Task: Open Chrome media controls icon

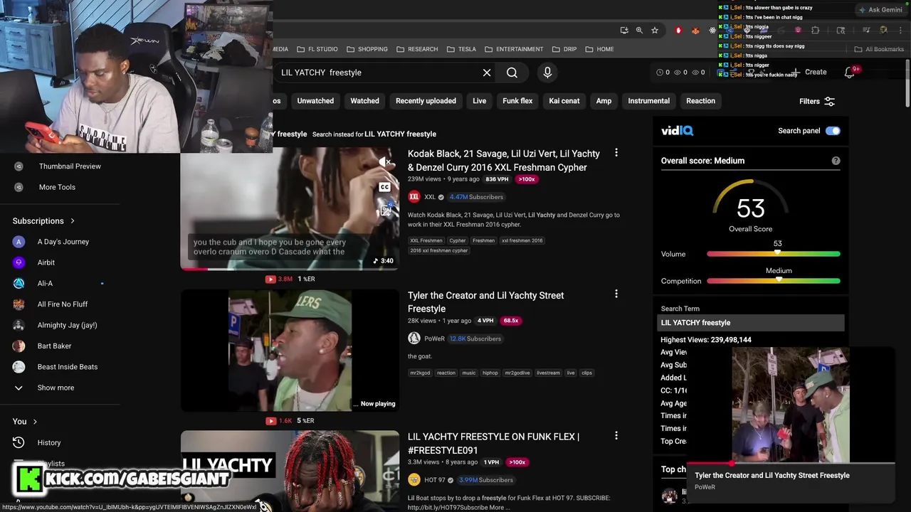Action: tap(866, 31)
